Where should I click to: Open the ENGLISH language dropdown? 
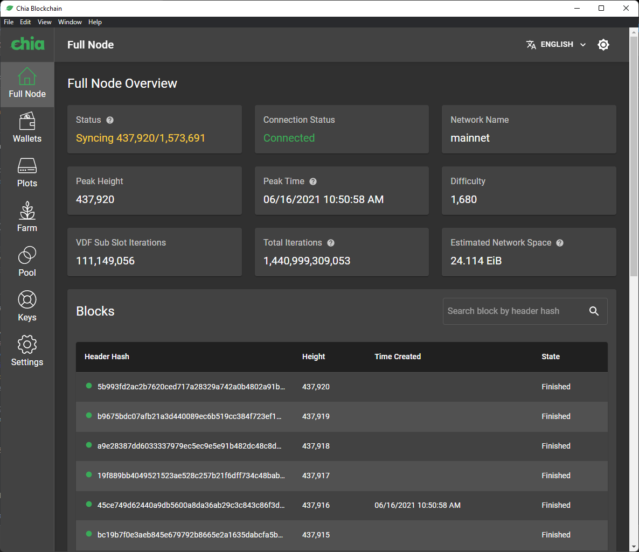coord(556,44)
